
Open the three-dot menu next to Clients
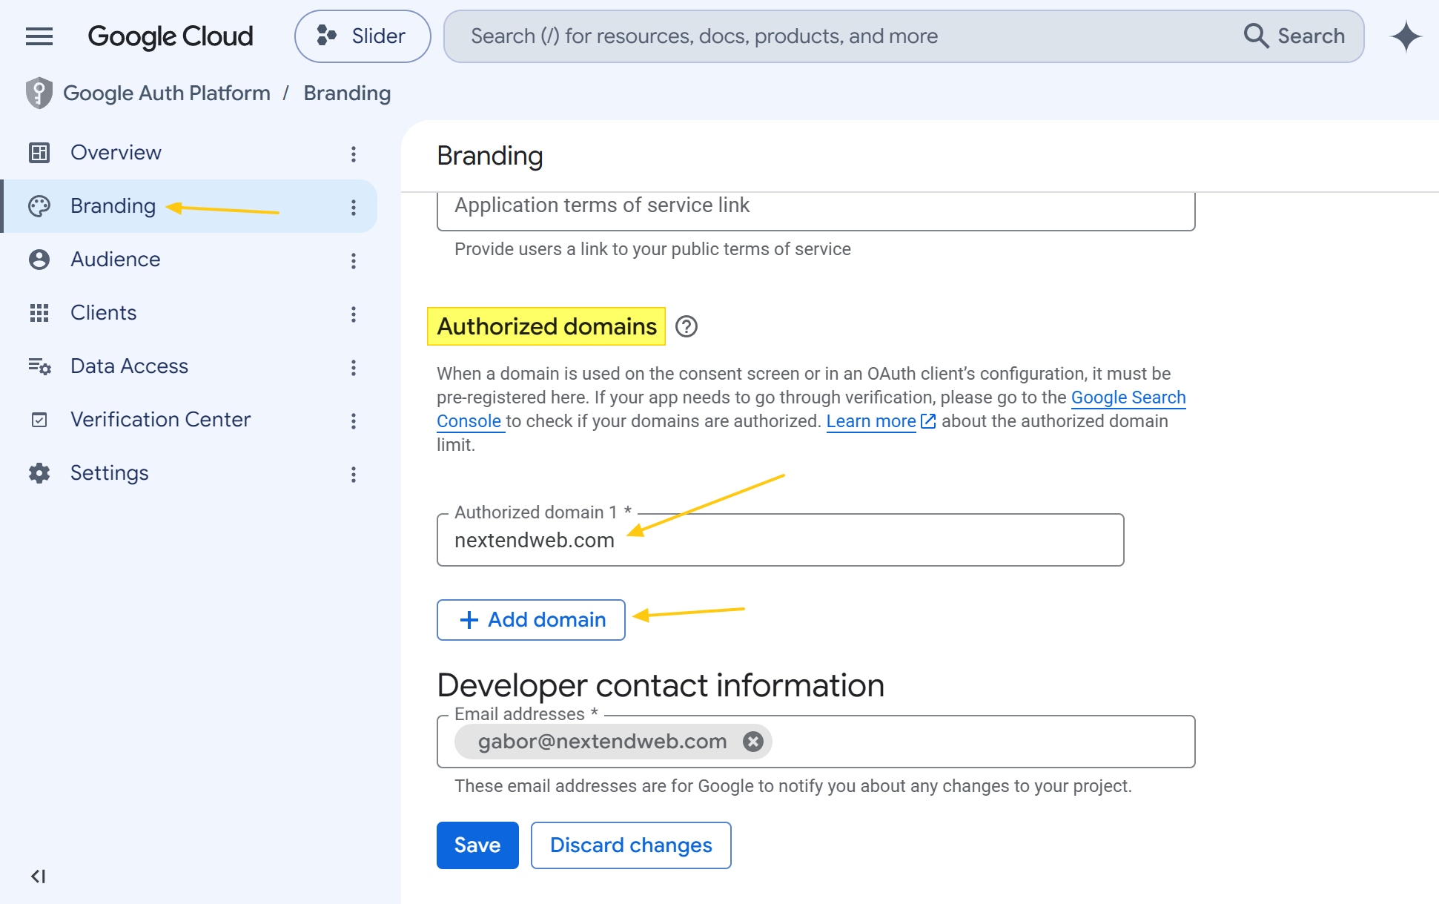tap(354, 314)
